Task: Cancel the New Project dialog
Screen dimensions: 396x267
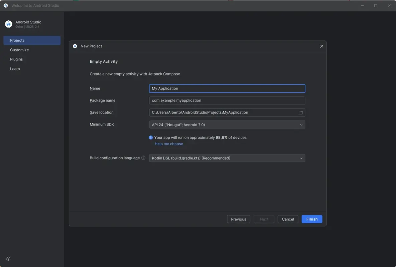Action: tap(287, 219)
